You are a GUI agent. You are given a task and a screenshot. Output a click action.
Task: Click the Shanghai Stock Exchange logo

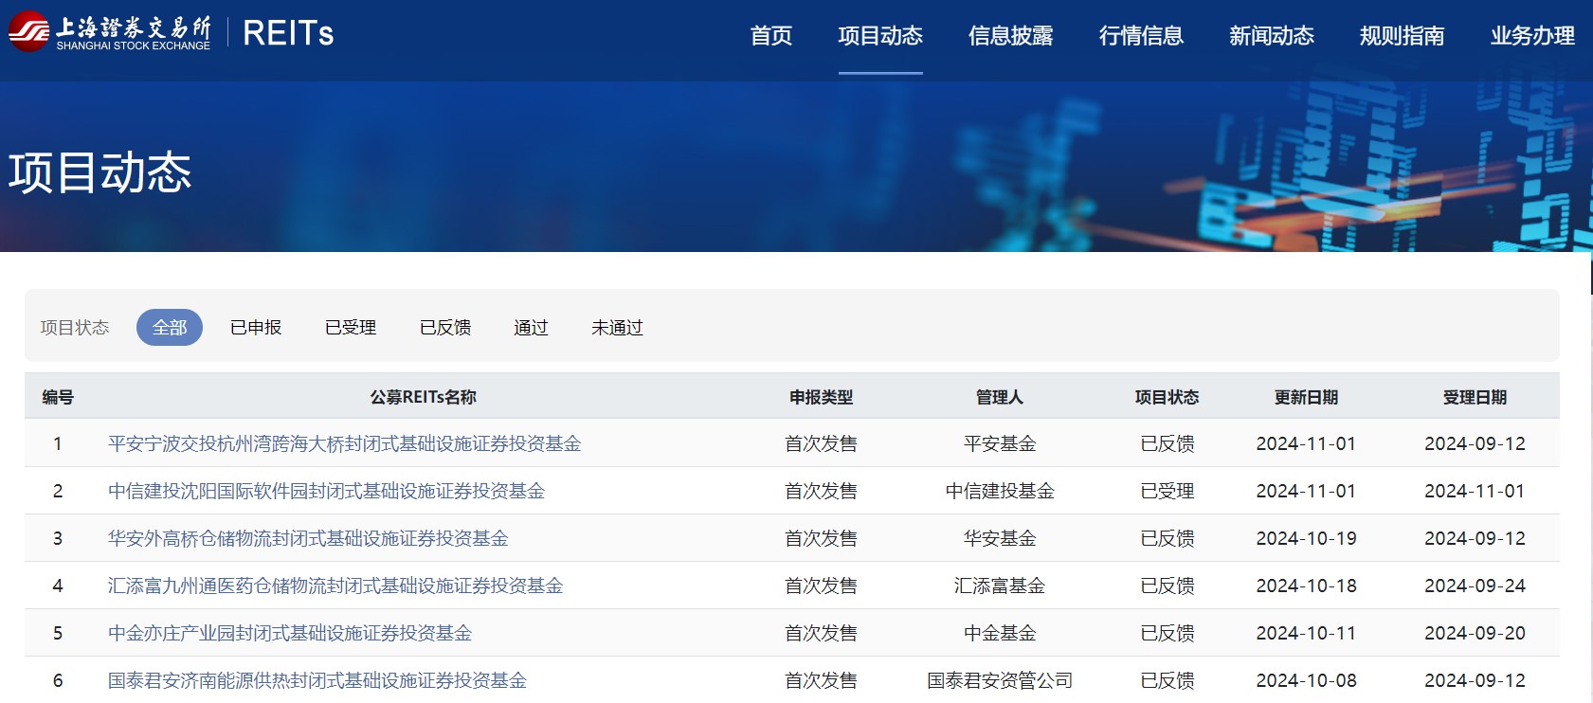(x=109, y=32)
